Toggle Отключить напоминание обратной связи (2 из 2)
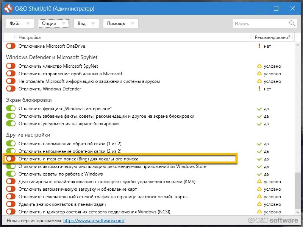Viewport: 303px width, 227px height. [x=11, y=151]
